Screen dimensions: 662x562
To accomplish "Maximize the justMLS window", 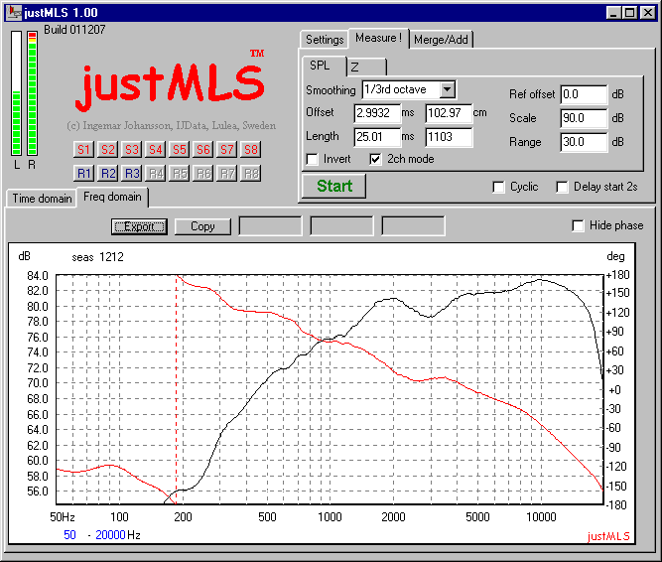I will pyautogui.click(x=630, y=13).
